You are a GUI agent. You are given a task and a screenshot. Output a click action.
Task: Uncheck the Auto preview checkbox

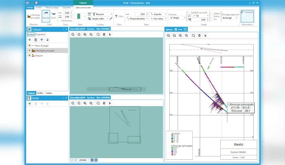coord(176,29)
